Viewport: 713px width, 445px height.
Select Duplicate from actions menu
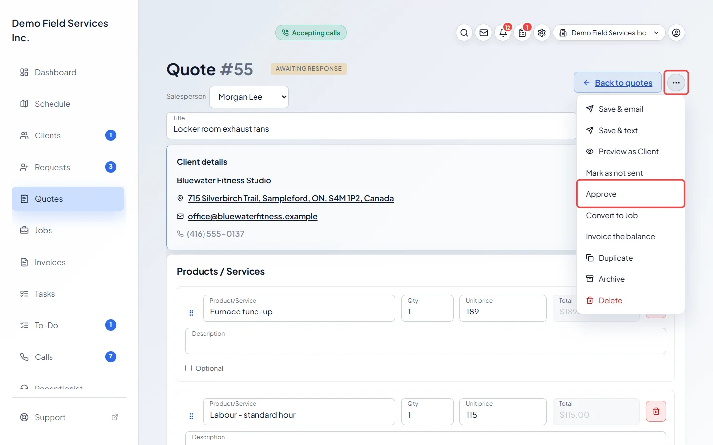631,258
